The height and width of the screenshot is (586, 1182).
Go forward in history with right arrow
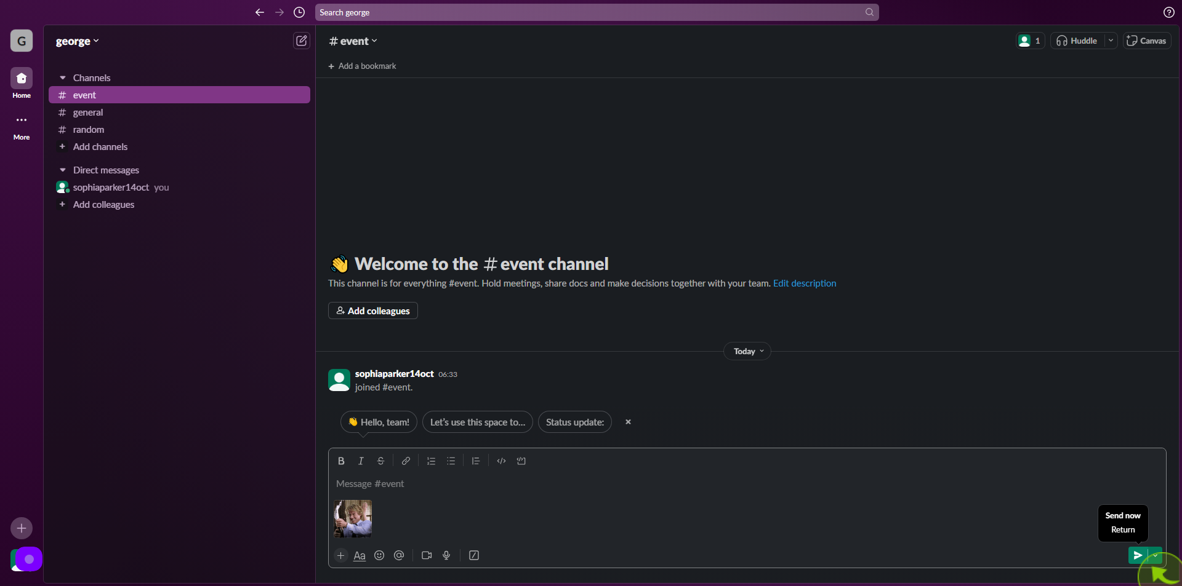tap(279, 12)
